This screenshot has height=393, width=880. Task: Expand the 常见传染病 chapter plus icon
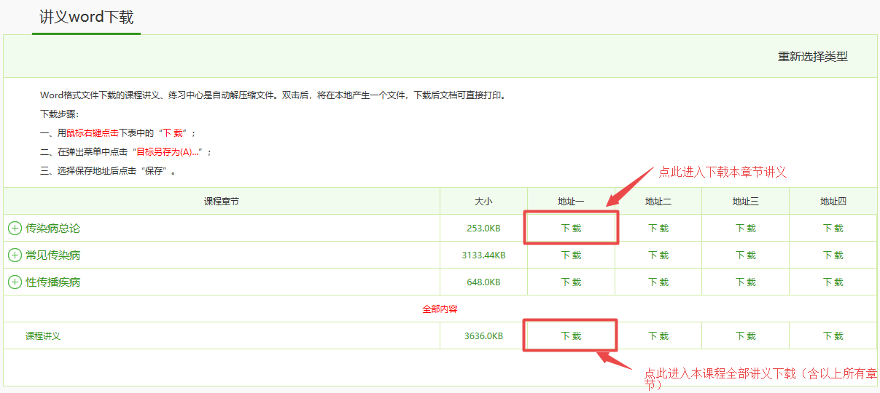coord(15,255)
